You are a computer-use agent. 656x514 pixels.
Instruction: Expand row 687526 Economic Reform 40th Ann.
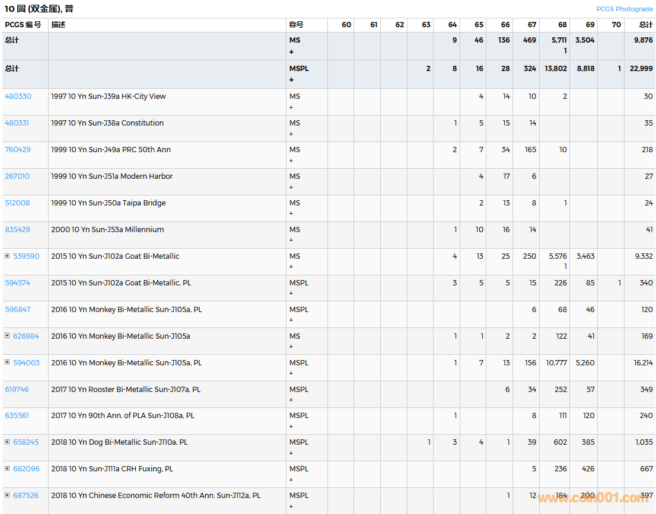(7, 496)
